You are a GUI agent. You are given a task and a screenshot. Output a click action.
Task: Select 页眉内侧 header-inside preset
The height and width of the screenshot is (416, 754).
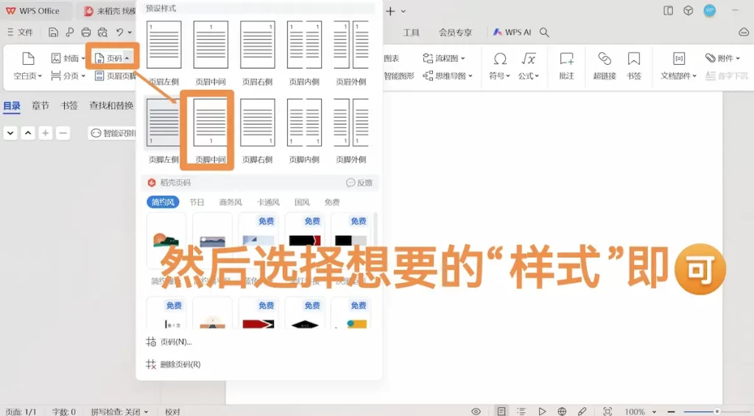click(304, 54)
